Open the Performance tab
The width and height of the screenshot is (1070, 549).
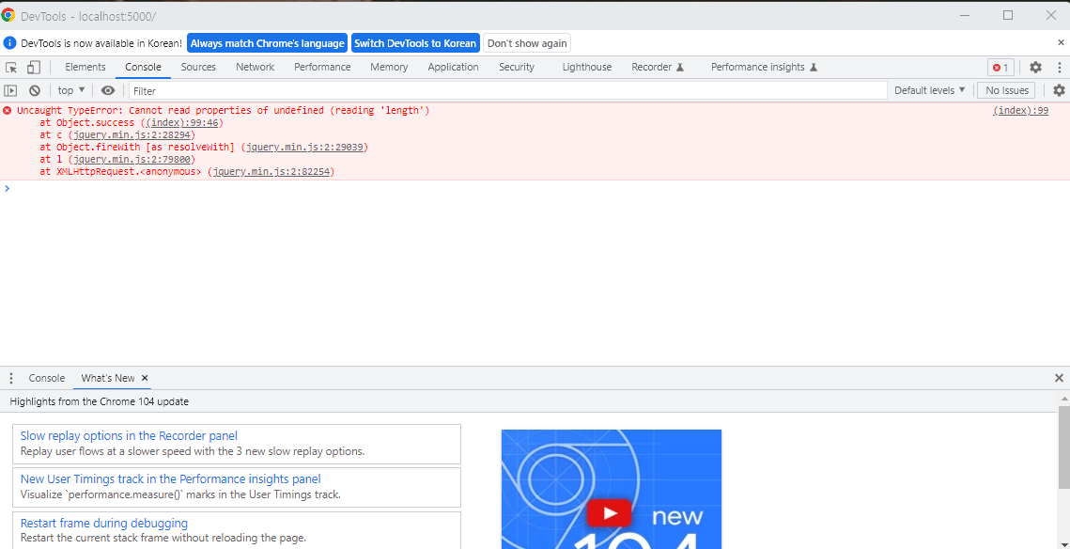pos(322,67)
